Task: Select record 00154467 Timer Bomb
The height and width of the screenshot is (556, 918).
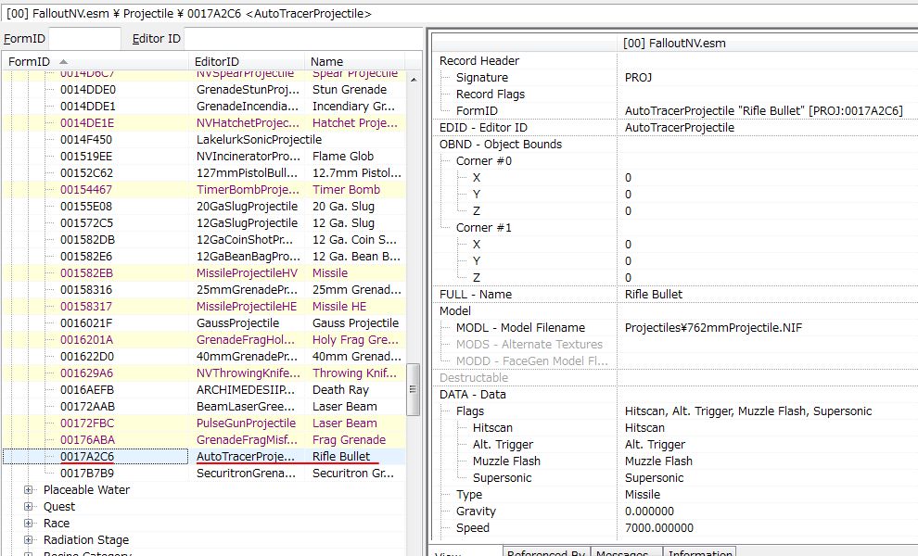Action: coord(204,190)
